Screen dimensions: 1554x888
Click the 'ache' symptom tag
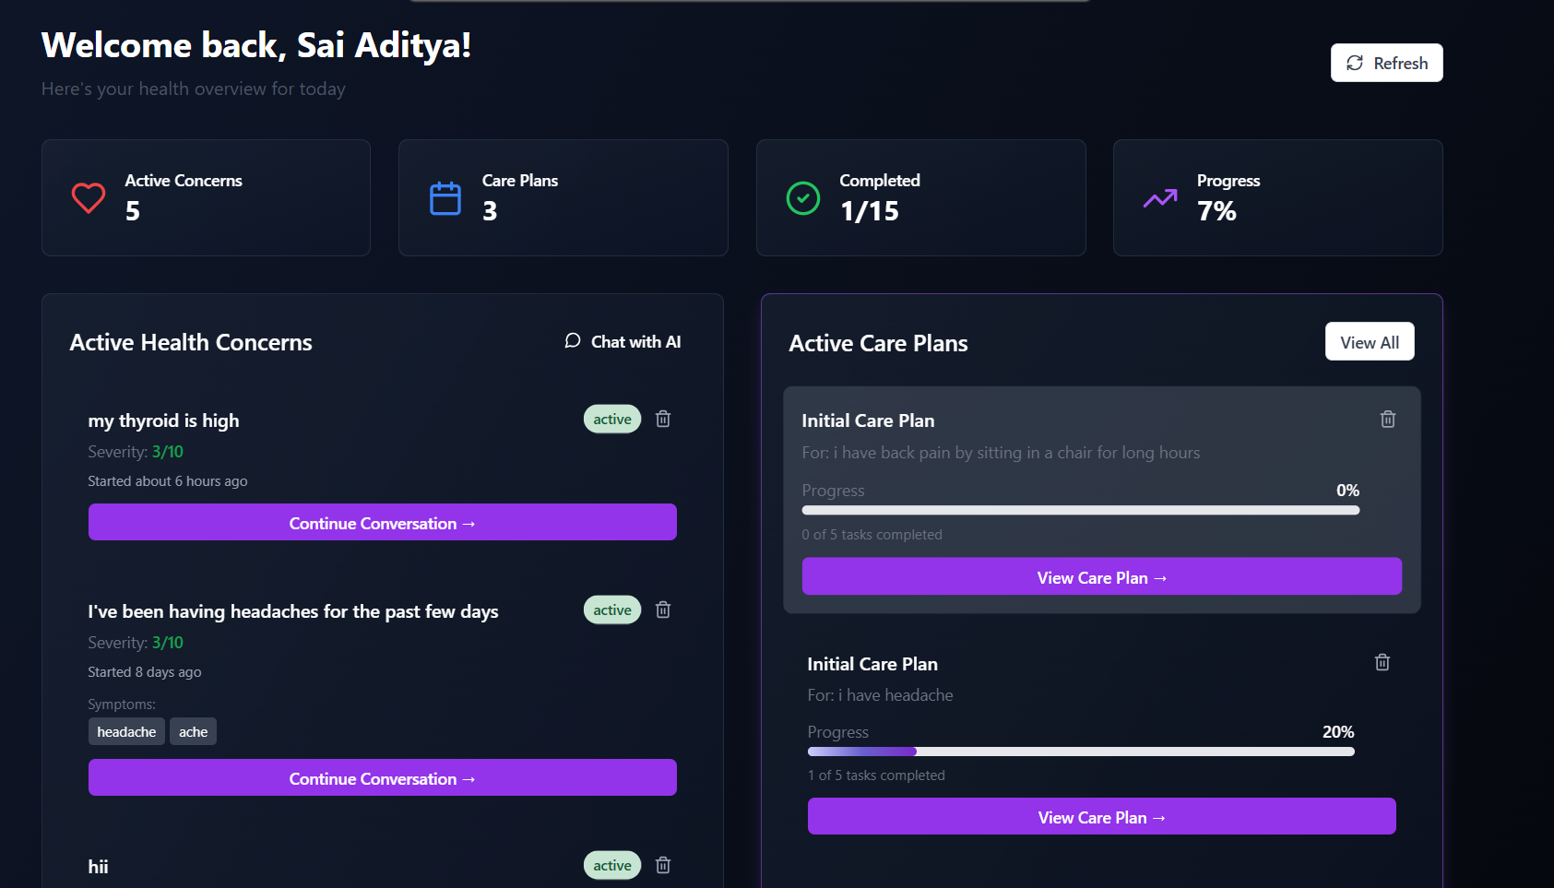(x=193, y=732)
